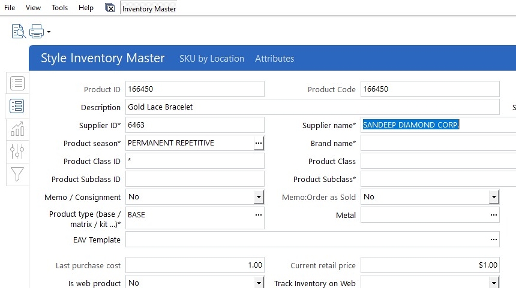Click into the Description text field
The height and width of the screenshot is (288, 516).
[x=312, y=107]
